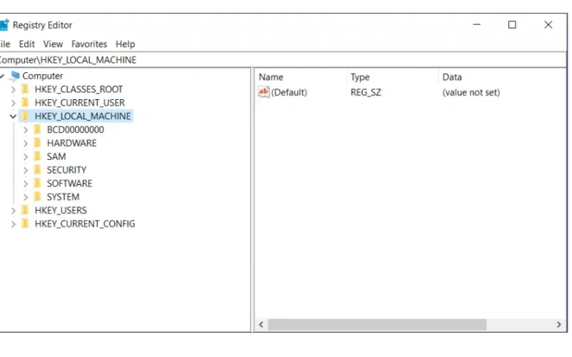The width and height of the screenshot is (572, 357).
Task: Click the SECURITY folder icon
Action: (x=37, y=170)
